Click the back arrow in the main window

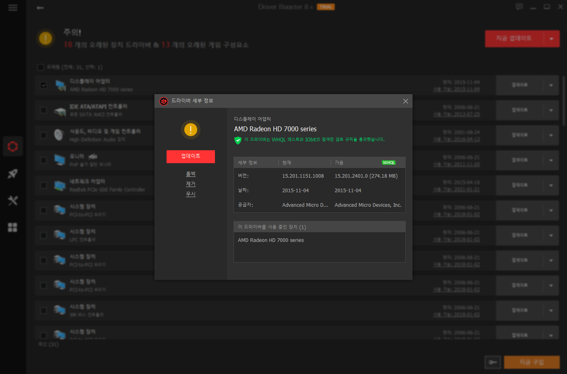click(40, 8)
